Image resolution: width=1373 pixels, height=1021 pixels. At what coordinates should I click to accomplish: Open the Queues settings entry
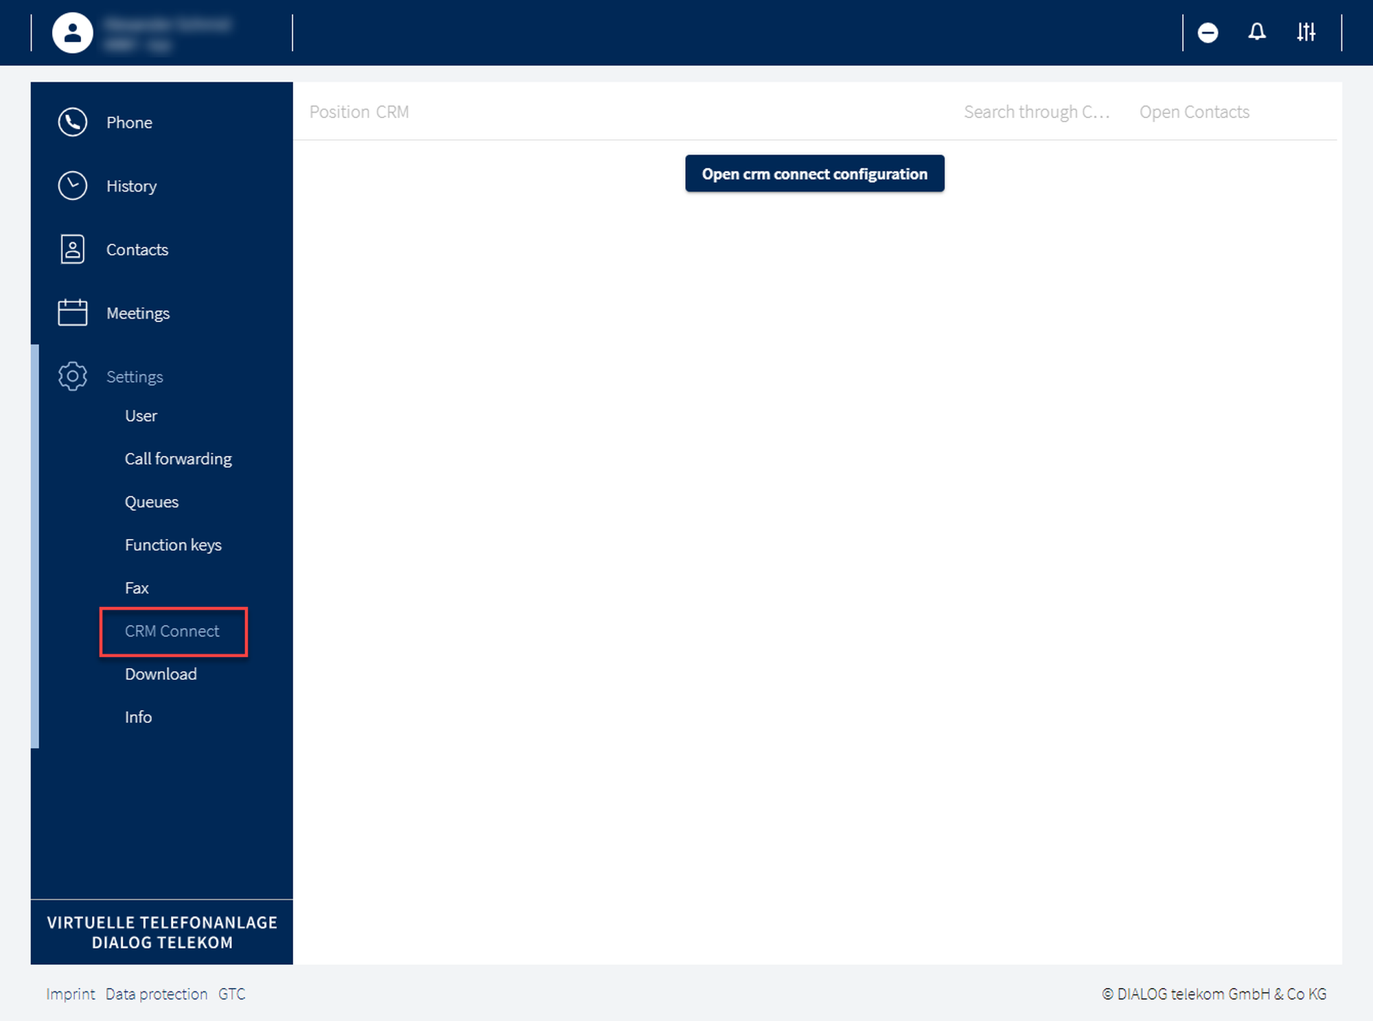151,502
